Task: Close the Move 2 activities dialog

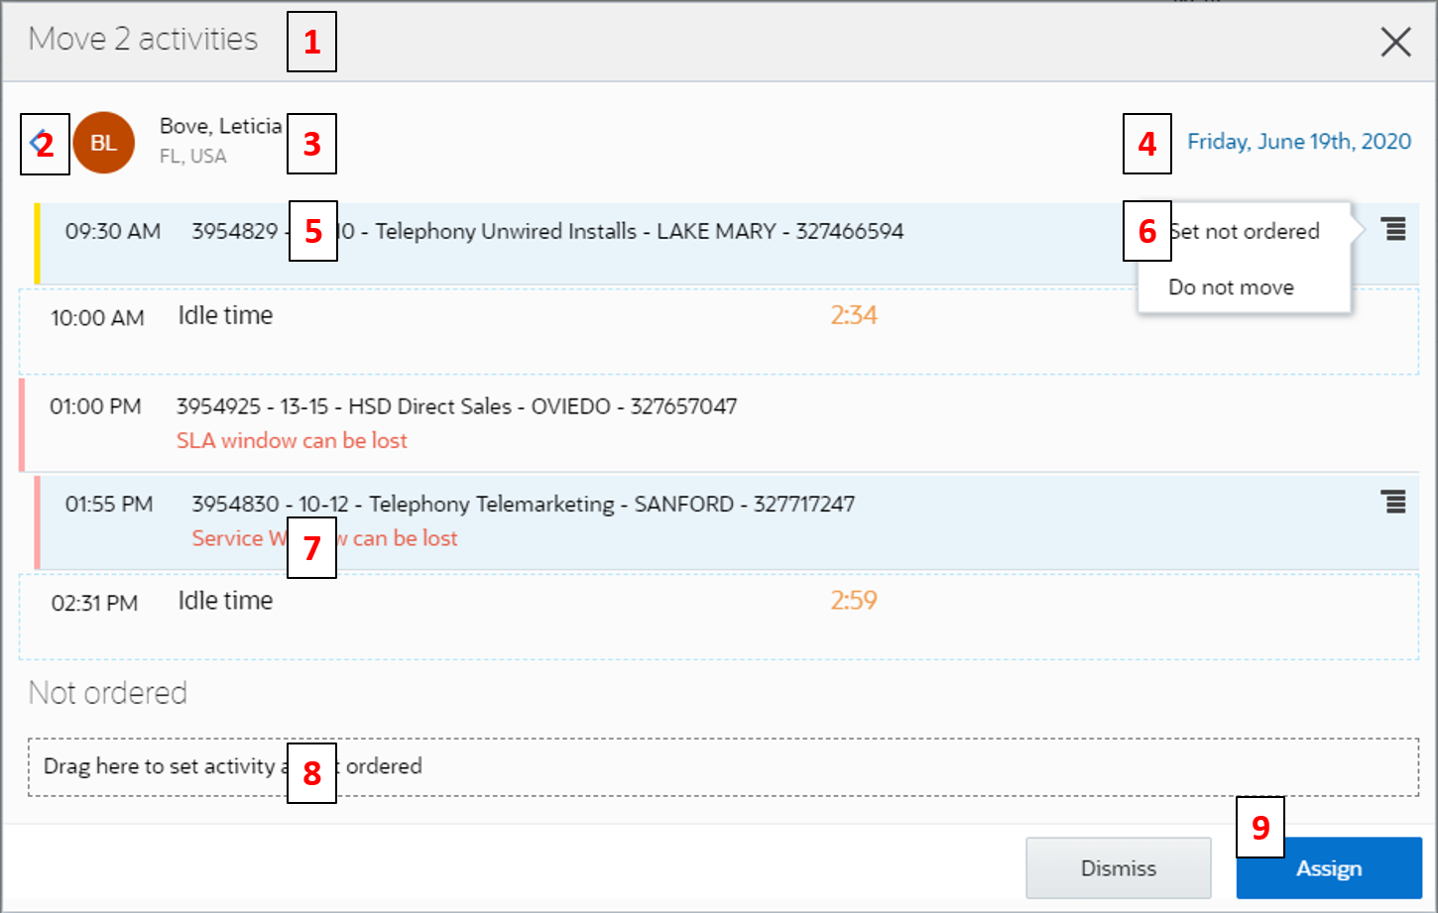Action: click(1395, 43)
